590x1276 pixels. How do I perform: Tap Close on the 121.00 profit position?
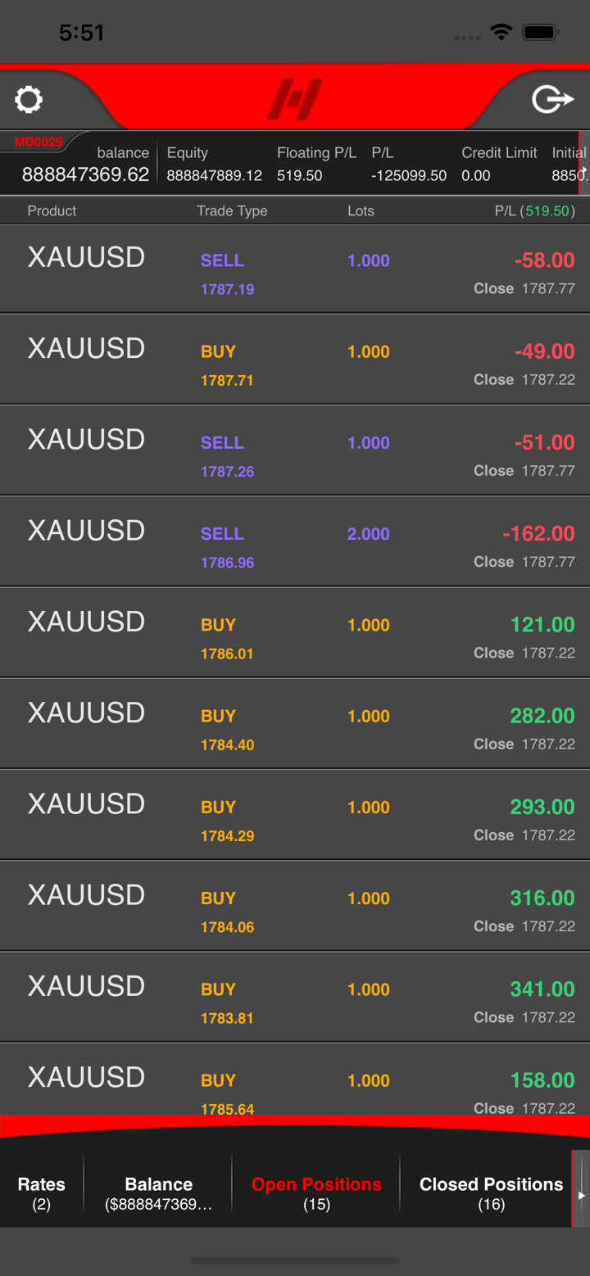pyautogui.click(x=494, y=653)
